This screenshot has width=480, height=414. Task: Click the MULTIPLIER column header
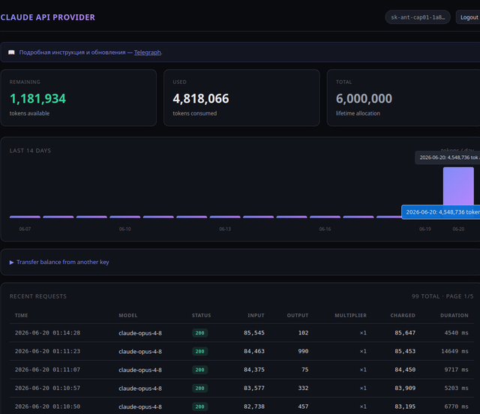pos(350,316)
